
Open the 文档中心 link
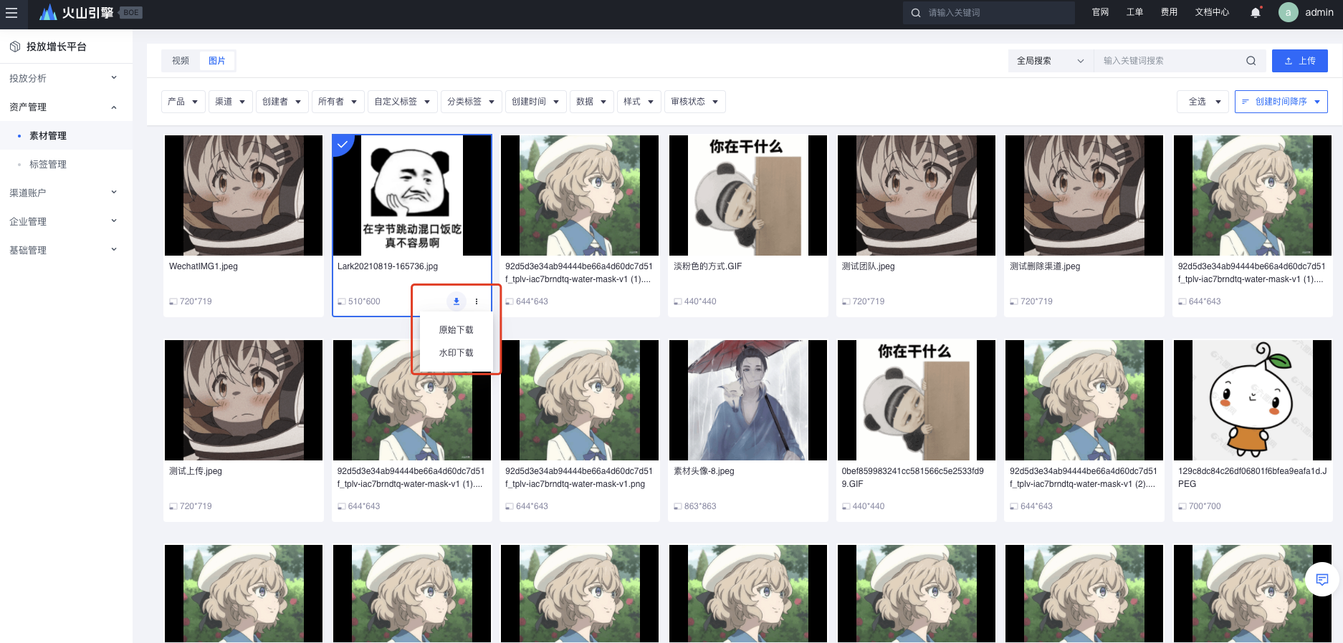click(1212, 12)
